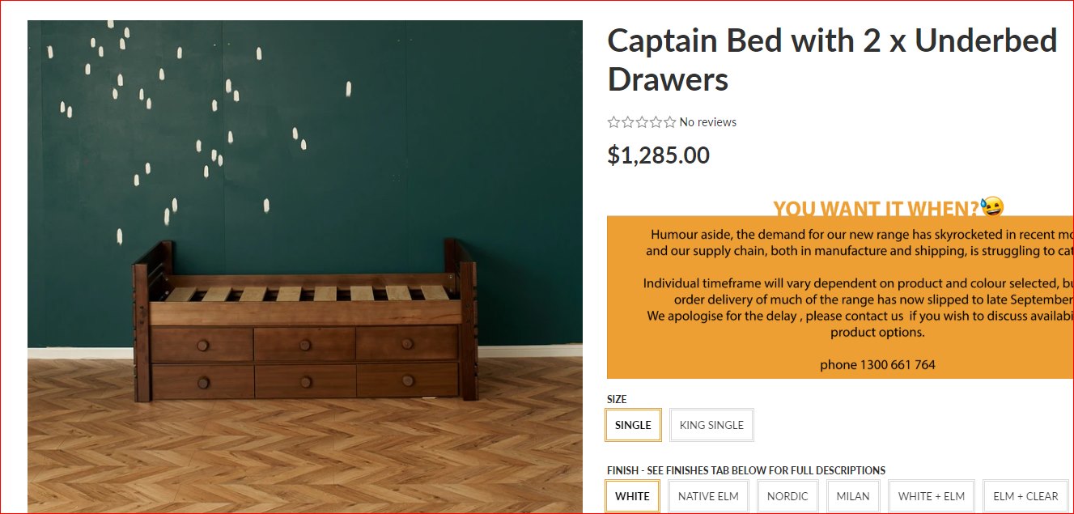The width and height of the screenshot is (1074, 514).
Task: Choose the KING SINGLE size option
Action: point(711,425)
